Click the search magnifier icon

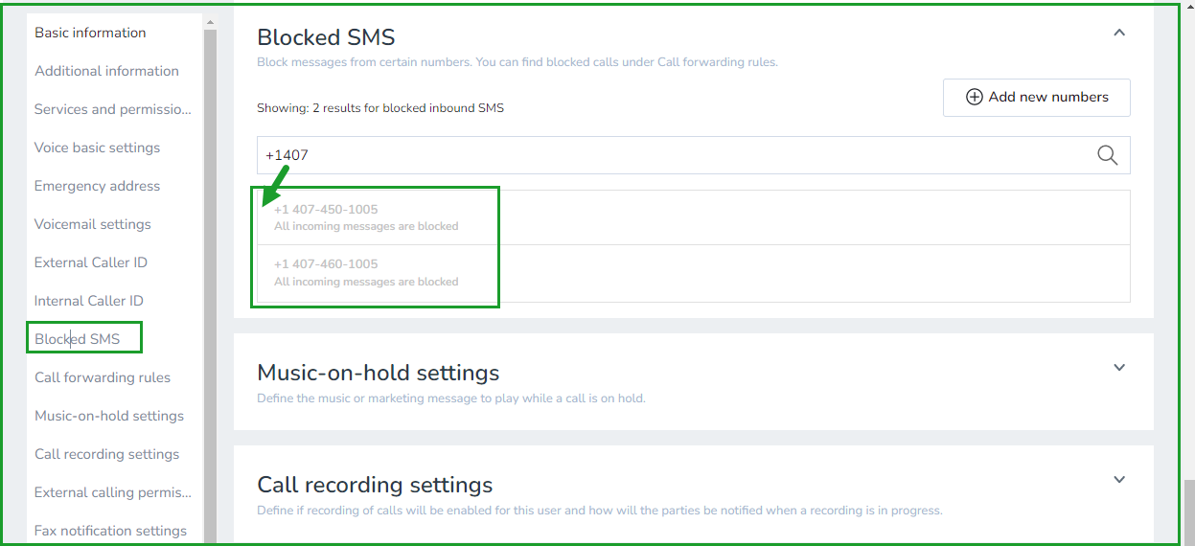click(1107, 155)
